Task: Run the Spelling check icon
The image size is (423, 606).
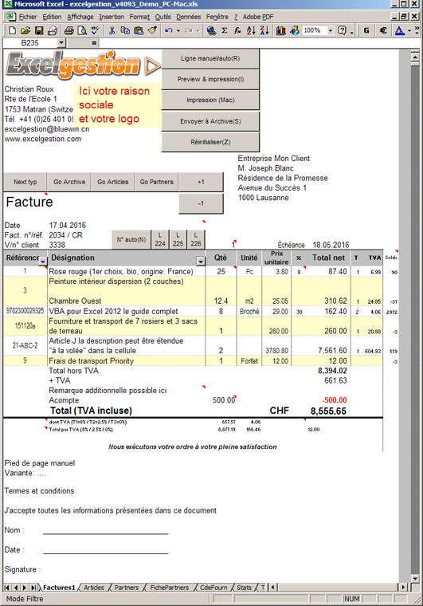Action: click(x=96, y=30)
